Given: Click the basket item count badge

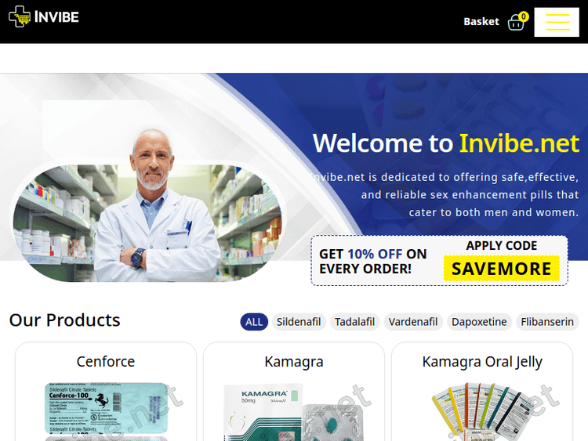Looking at the screenshot, I should point(524,16).
